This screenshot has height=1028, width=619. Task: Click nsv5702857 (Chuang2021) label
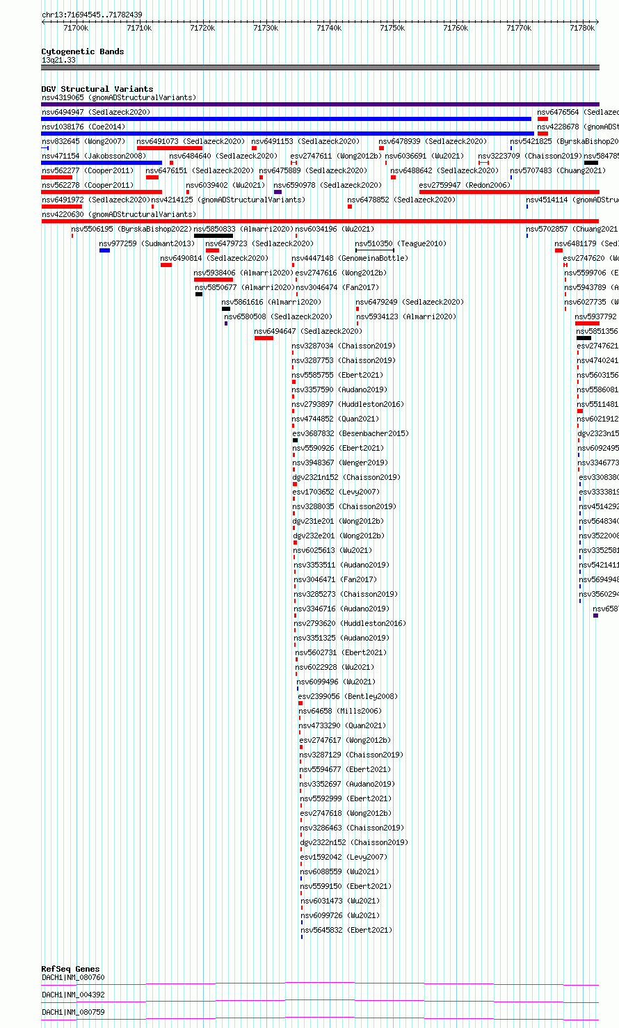pyautogui.click(x=572, y=229)
